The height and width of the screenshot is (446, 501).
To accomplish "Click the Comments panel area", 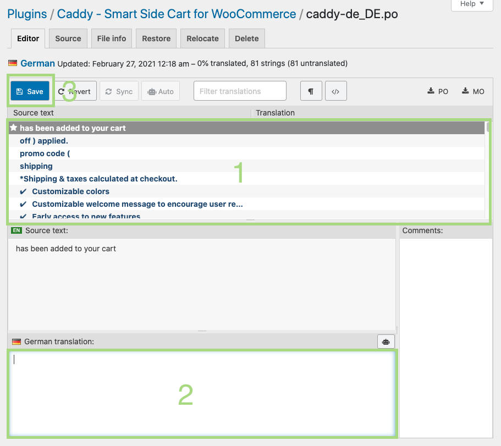I will (445, 338).
